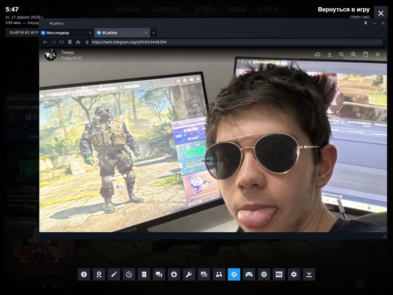
Task: Open the clock timer icon in overlay toolbar
Action: coord(129,274)
